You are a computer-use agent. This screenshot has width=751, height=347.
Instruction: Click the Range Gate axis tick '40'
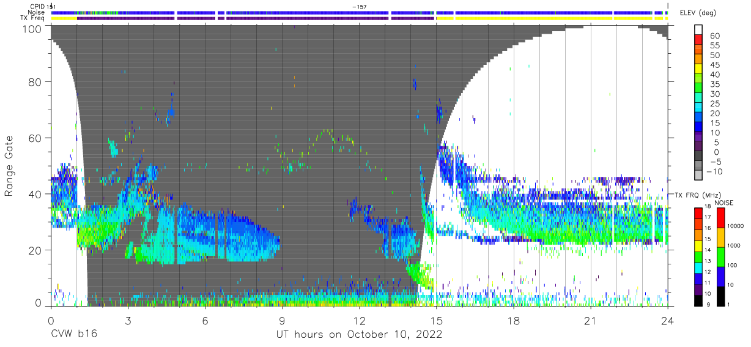pyautogui.click(x=35, y=194)
